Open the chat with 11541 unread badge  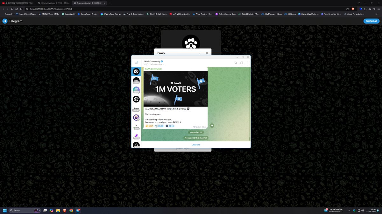136,81
